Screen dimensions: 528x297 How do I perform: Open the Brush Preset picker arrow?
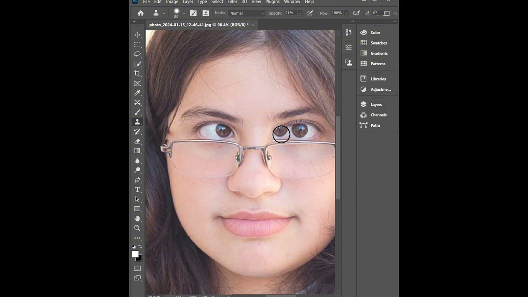pyautogui.click(x=184, y=13)
